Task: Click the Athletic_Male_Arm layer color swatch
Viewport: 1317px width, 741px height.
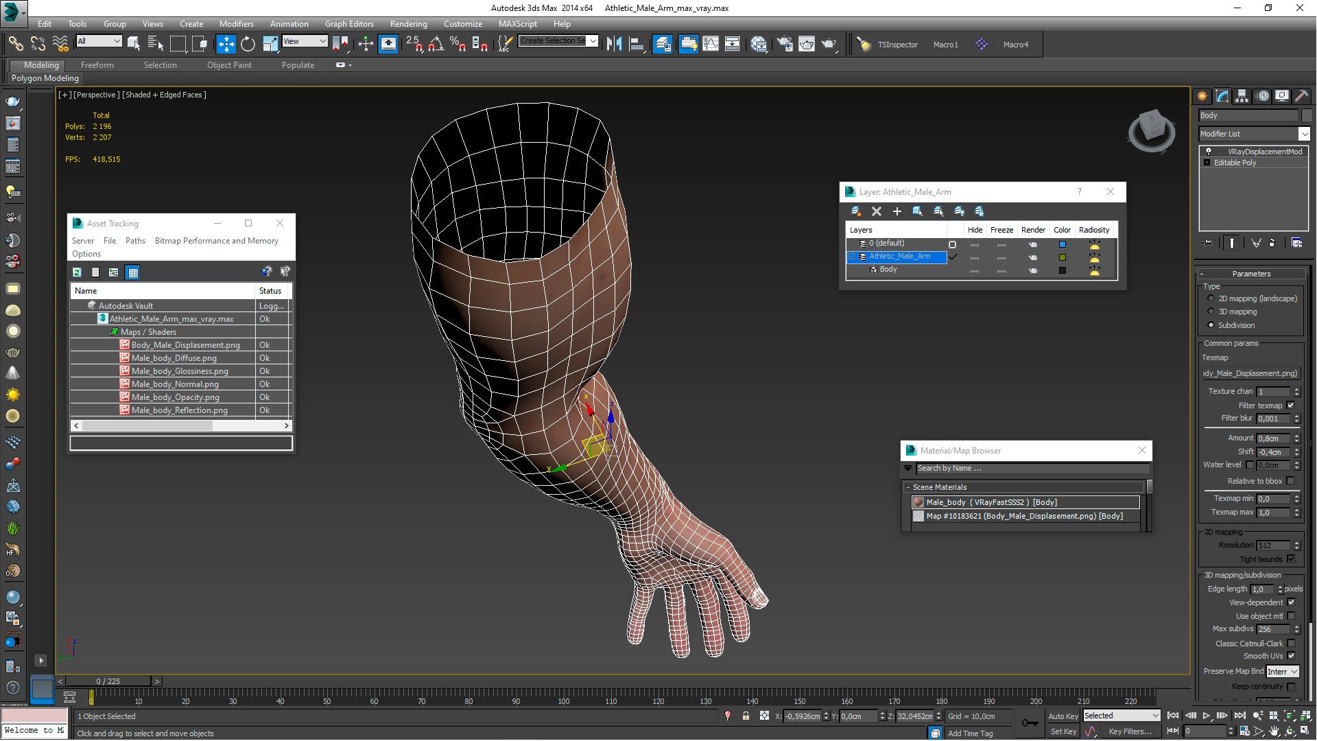Action: pyautogui.click(x=1062, y=257)
